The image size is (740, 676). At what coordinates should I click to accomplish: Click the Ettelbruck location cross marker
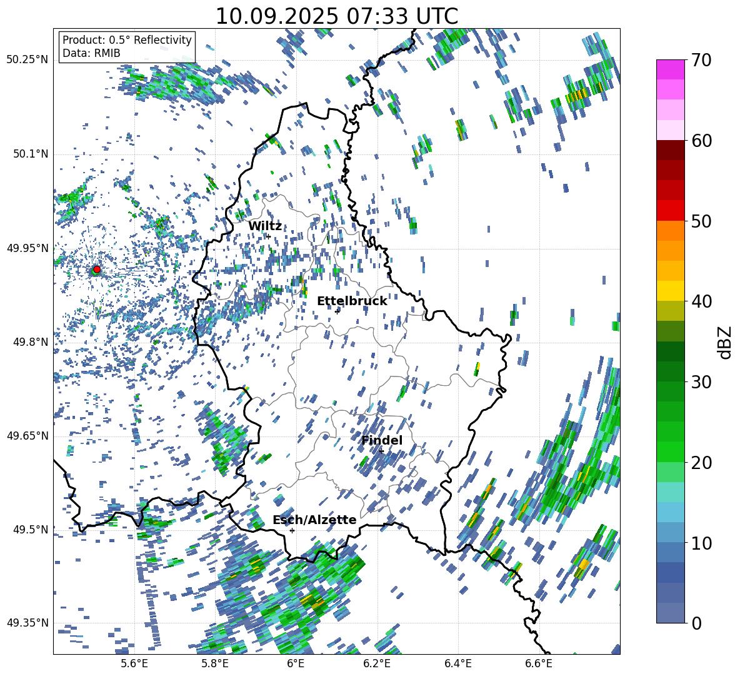[x=337, y=311]
